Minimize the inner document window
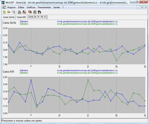Image resolution: width=149 pixels, height=124 pixels. click(x=138, y=7)
